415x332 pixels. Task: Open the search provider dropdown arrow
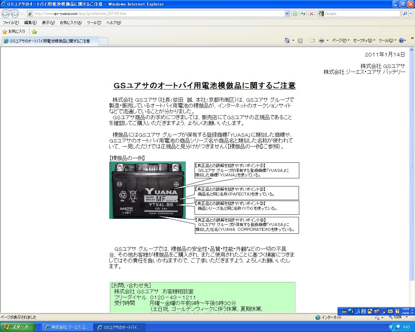pyautogui.click(x=411, y=14)
